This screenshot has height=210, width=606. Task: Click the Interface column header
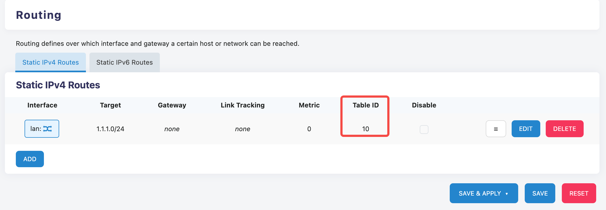click(x=42, y=105)
